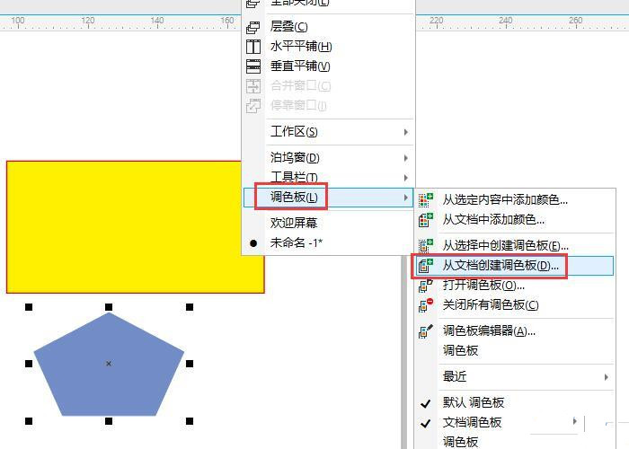The height and width of the screenshot is (449, 629).
Task: Click the 调色板编辑器 icon
Action: coord(426,331)
